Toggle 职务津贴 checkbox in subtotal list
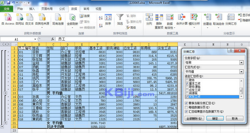250x133 pixels. coord(187,87)
